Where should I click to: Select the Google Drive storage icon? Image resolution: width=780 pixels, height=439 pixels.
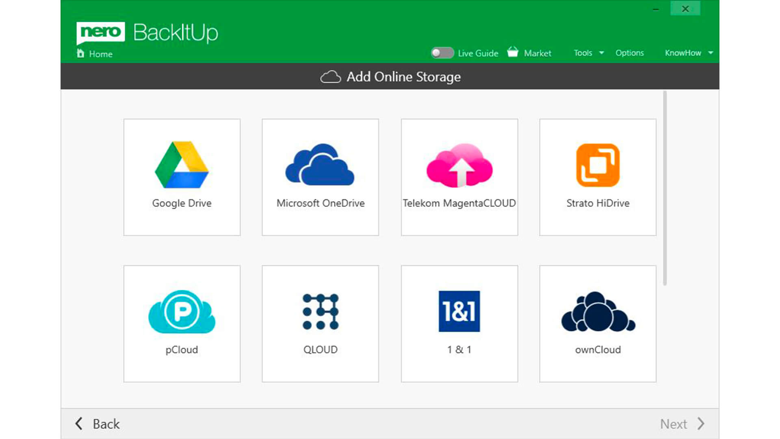click(182, 165)
